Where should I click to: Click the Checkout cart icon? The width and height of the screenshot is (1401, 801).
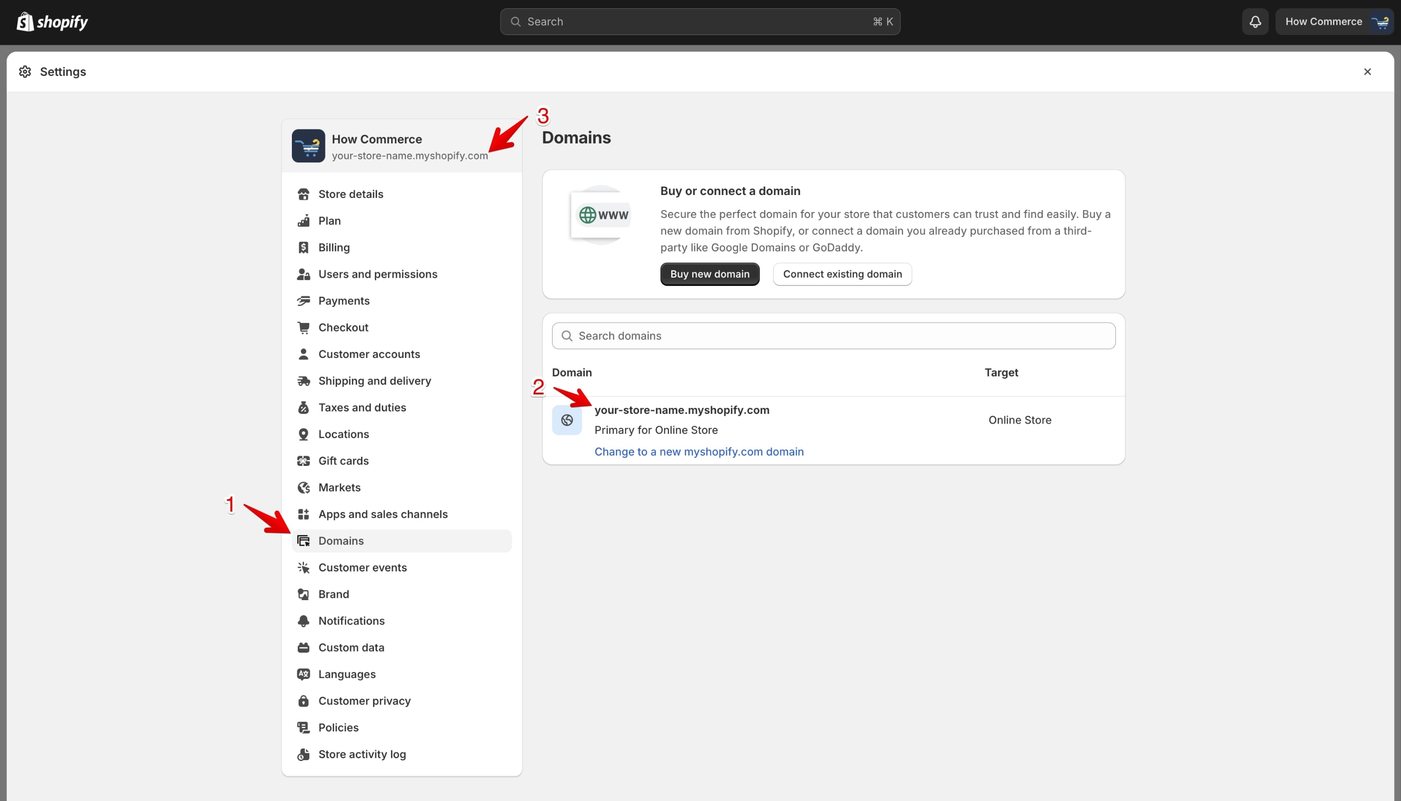click(x=303, y=327)
